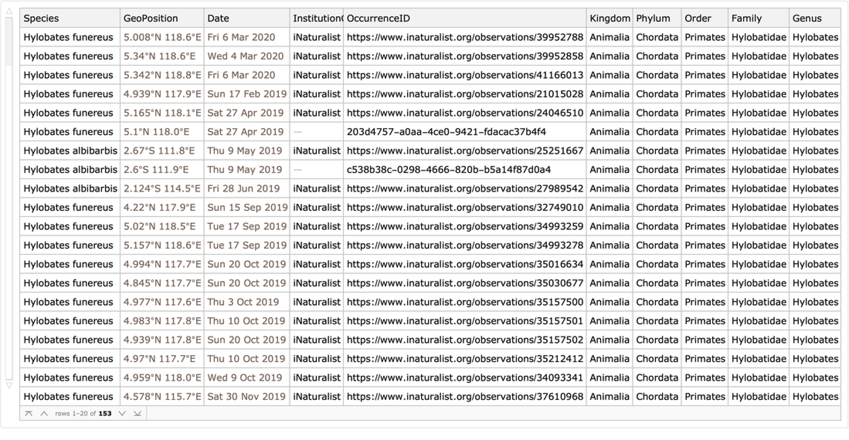Open iNaturalist observation link 39952858
This screenshot has height=440, width=849.
(x=465, y=56)
